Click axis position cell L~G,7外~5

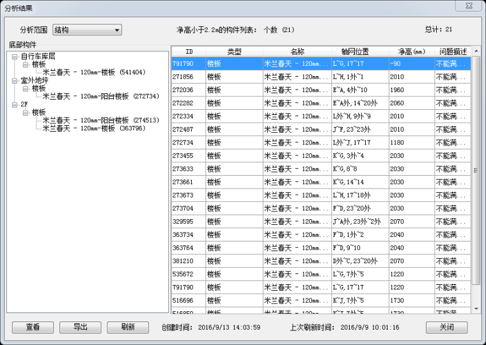point(360,274)
